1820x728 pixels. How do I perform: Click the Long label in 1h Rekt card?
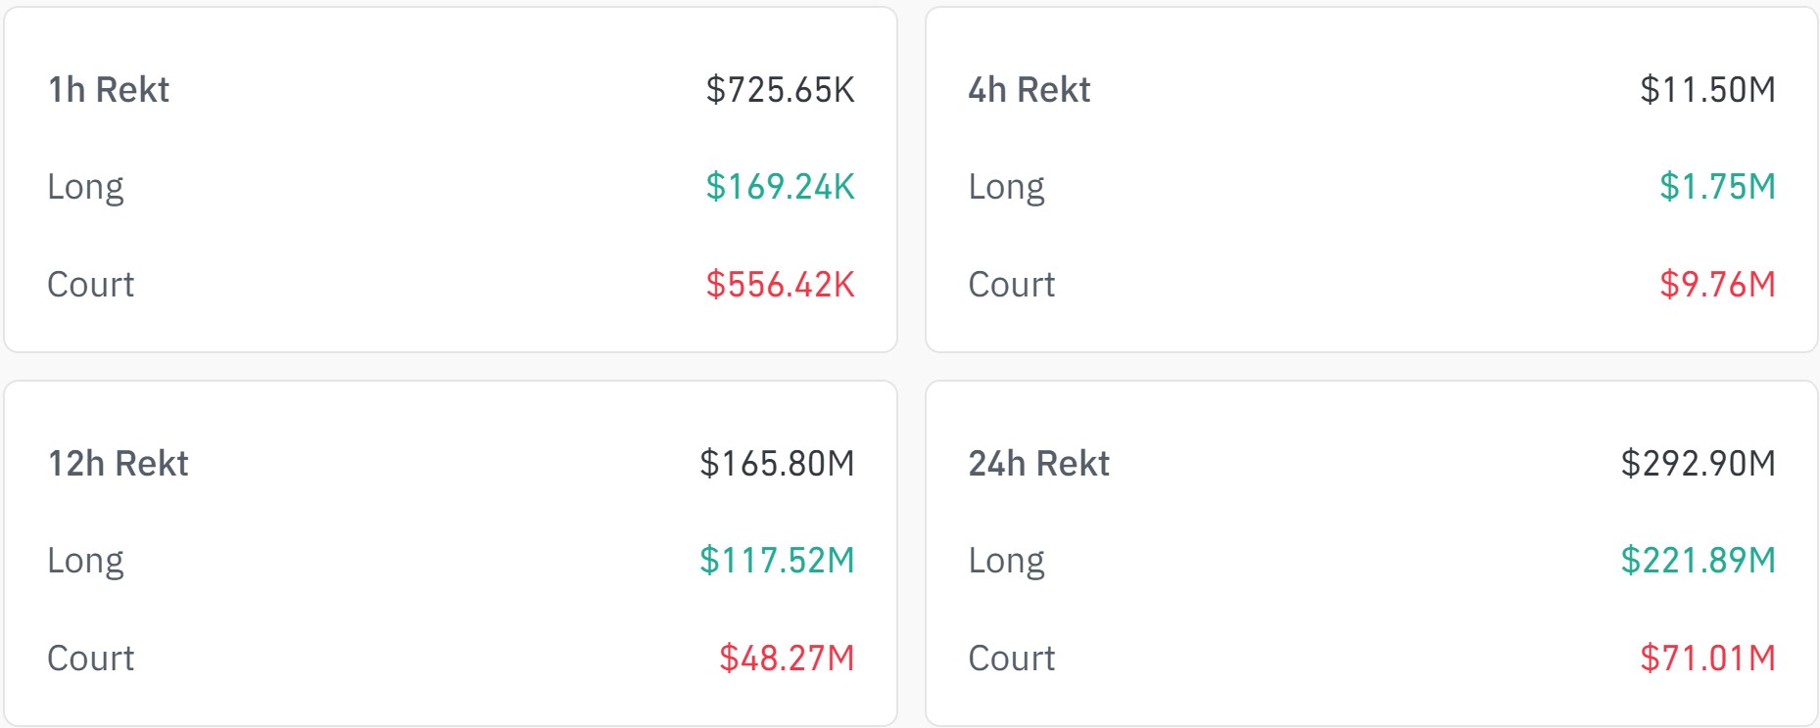click(x=86, y=188)
